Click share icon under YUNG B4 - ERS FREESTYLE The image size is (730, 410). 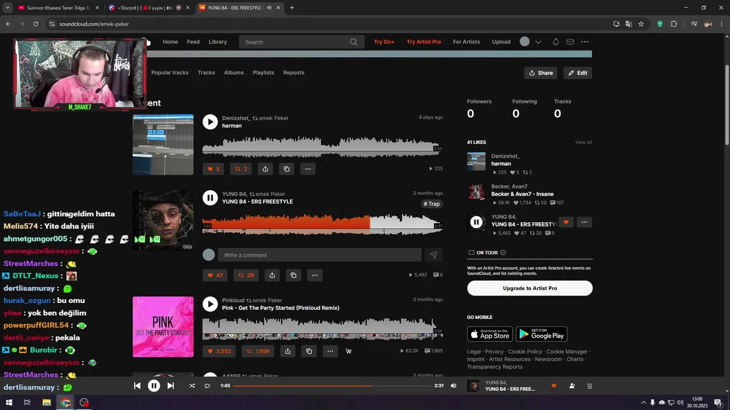[272, 275]
